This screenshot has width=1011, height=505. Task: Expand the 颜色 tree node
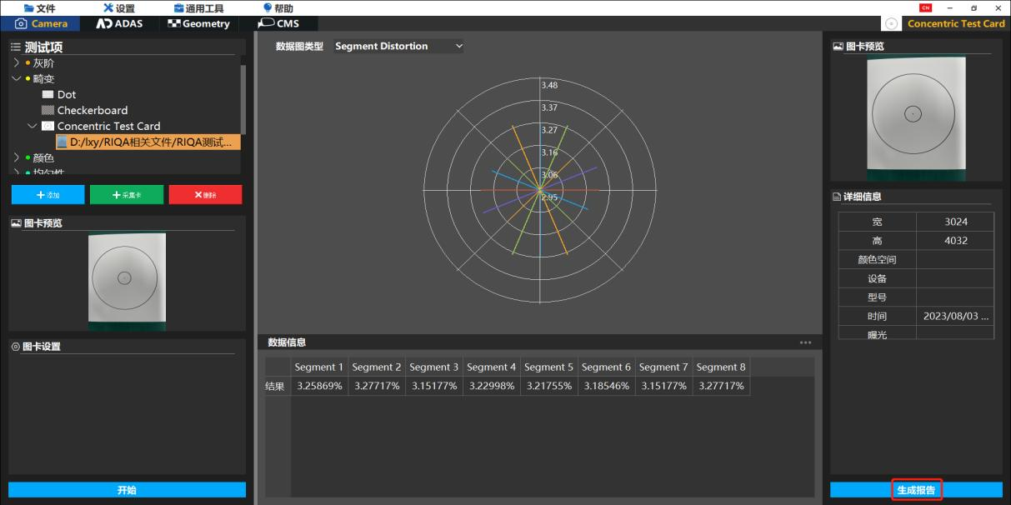[18, 158]
